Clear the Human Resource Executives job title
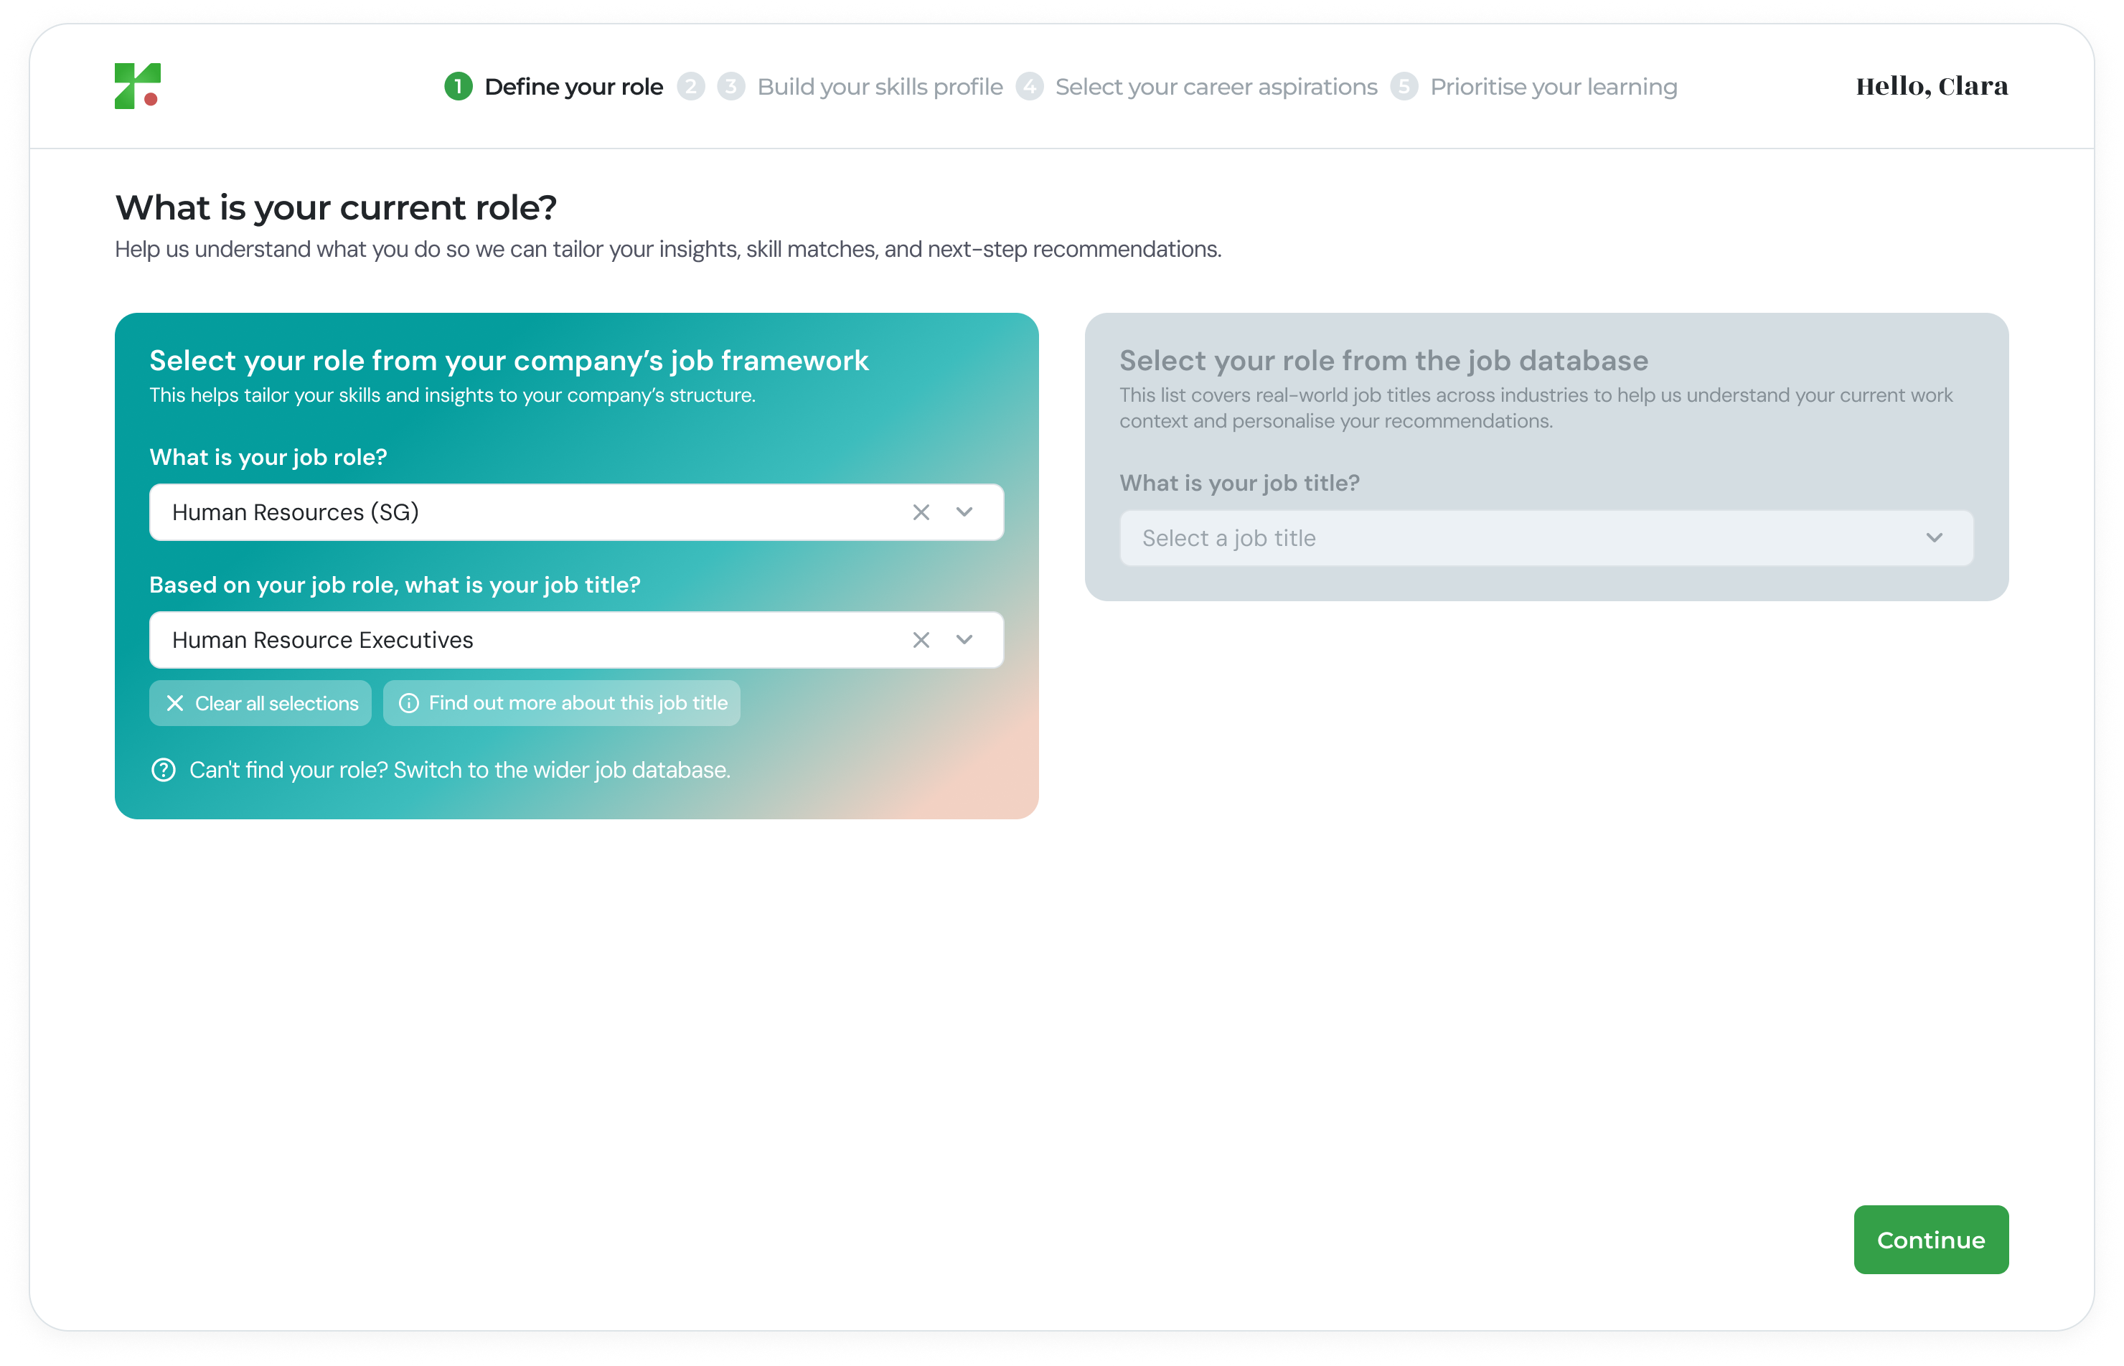The image size is (2124, 1366). (x=921, y=639)
